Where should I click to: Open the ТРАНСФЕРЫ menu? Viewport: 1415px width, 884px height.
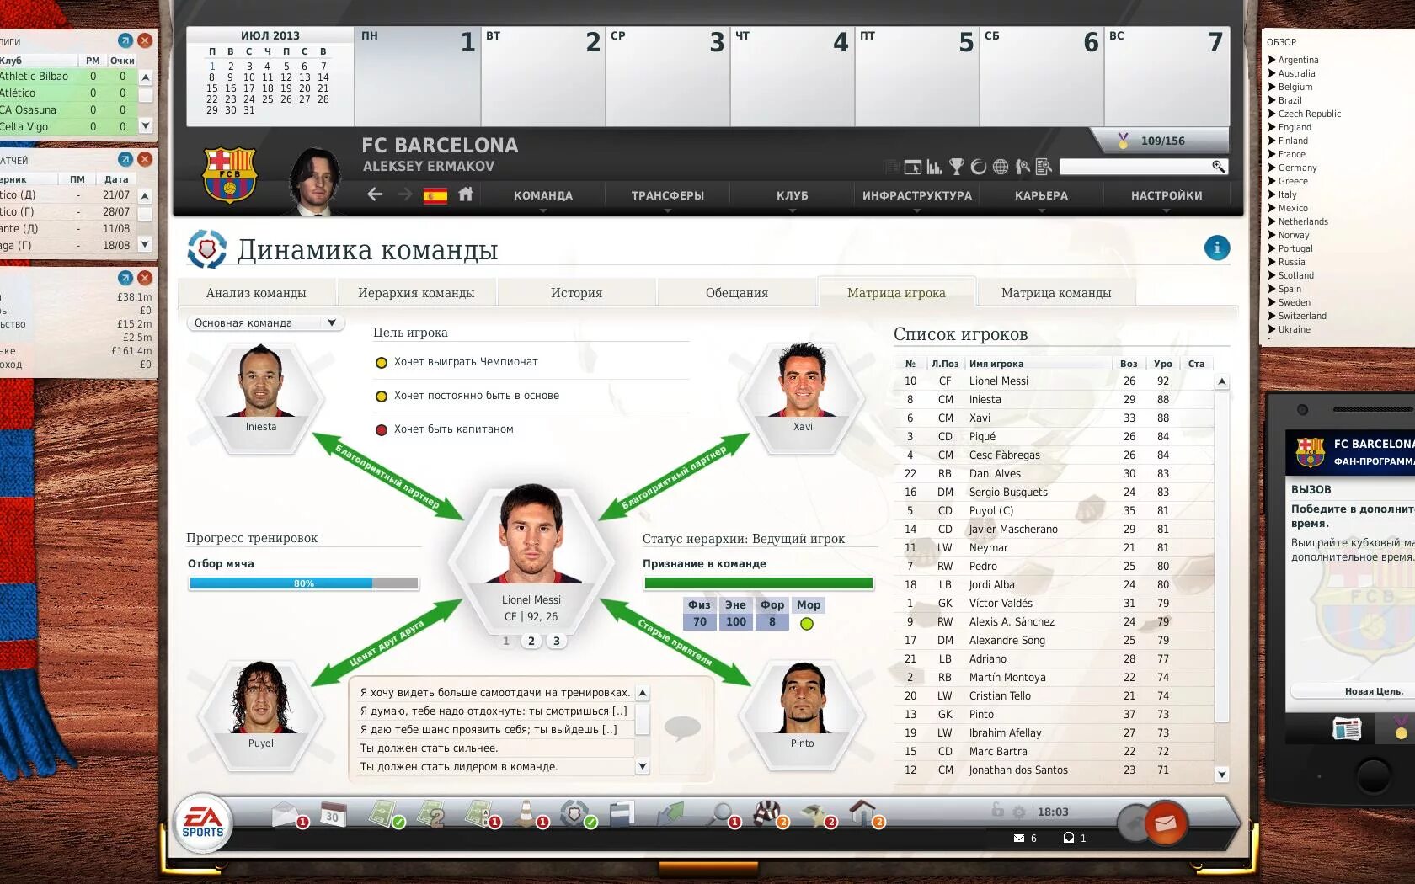[x=668, y=195]
